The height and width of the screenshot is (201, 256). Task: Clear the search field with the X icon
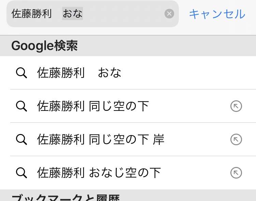point(169,14)
